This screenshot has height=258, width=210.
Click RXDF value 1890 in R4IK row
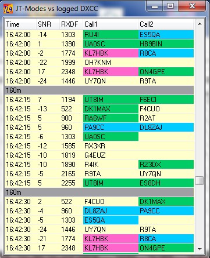68,165
